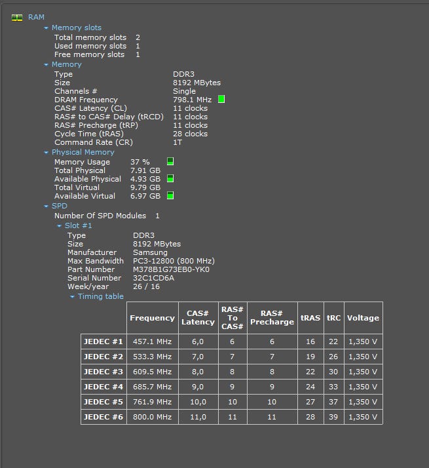Collapse the Slot #1 subsection

[x=59, y=226]
